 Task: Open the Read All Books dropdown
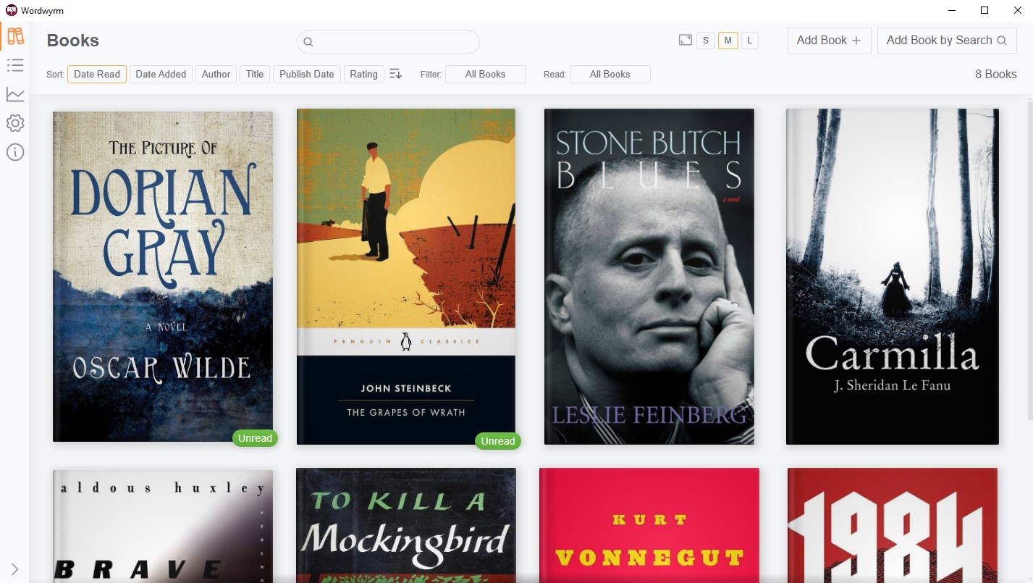(x=610, y=74)
